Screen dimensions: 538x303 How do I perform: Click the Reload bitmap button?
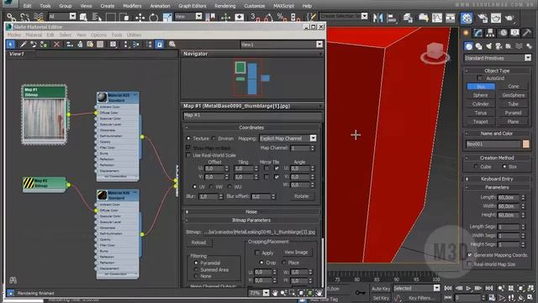point(198,242)
